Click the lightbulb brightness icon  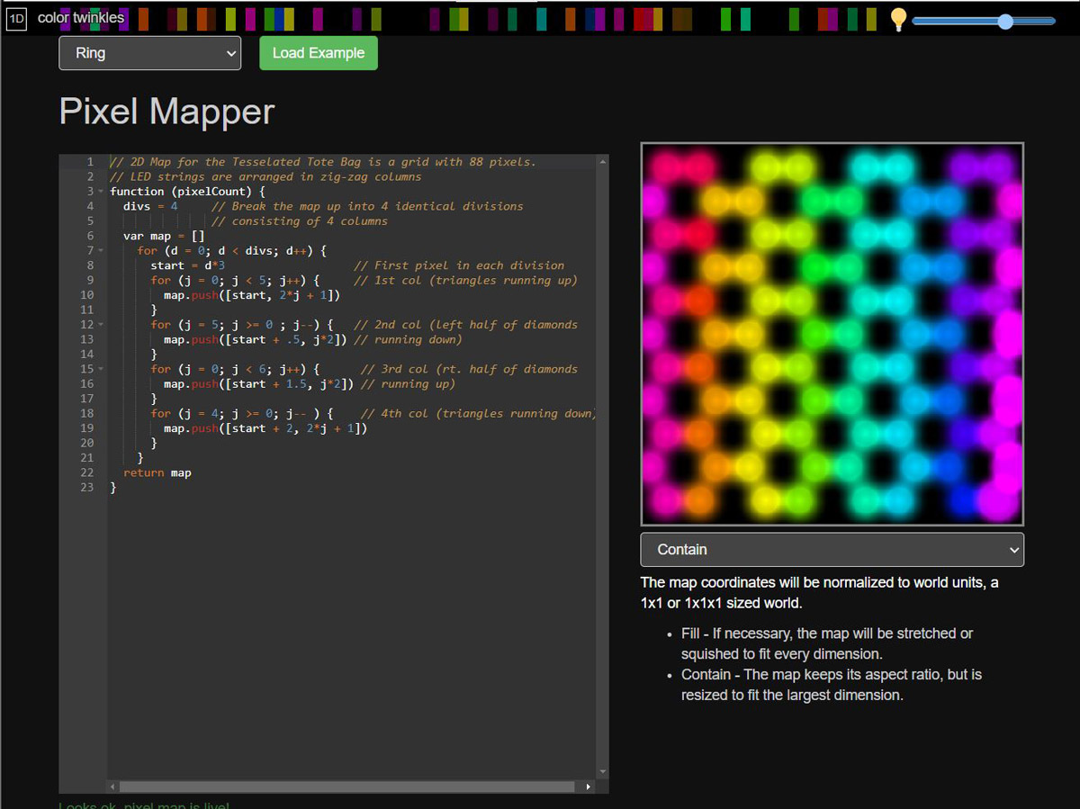pyautogui.click(x=897, y=20)
